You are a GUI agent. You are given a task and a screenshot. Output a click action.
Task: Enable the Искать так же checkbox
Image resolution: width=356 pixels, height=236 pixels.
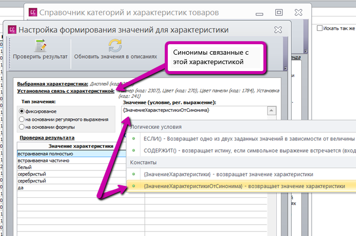tap(320, 28)
